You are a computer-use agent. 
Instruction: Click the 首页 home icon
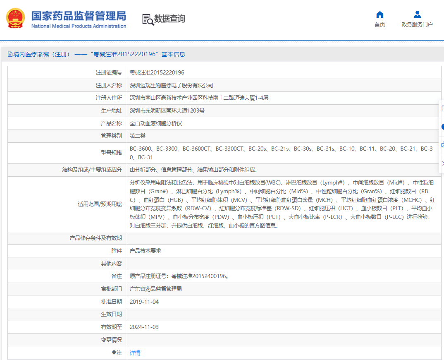pyautogui.click(x=380, y=14)
